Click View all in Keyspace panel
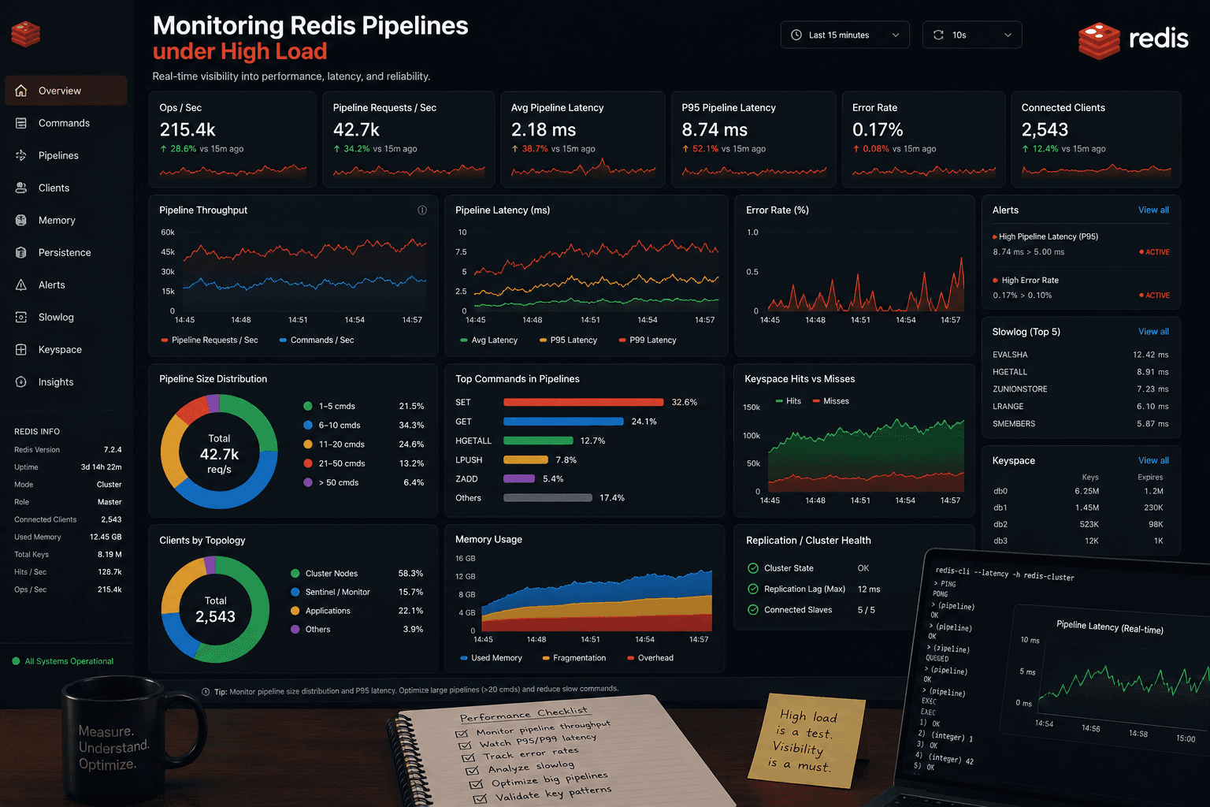Viewport: 1210px width, 807px height. (1153, 461)
